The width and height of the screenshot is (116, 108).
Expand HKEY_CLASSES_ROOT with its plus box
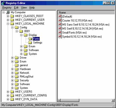pos(8,16)
